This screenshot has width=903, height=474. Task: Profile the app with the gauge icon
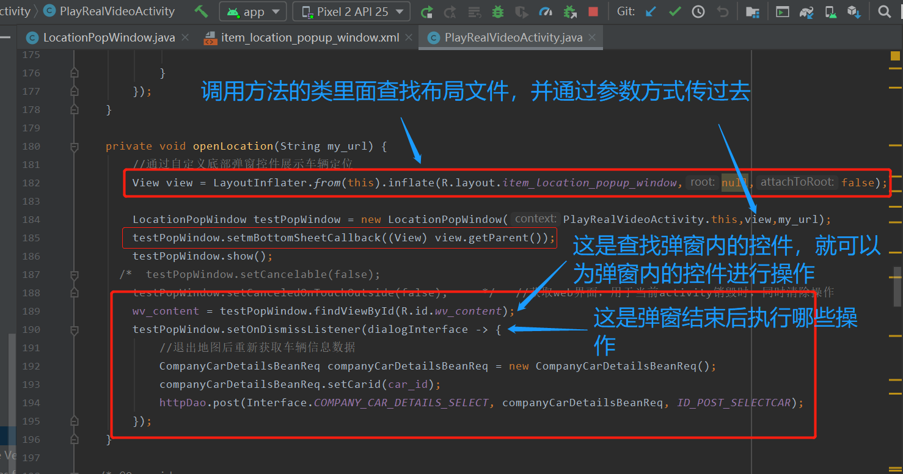pyautogui.click(x=545, y=11)
